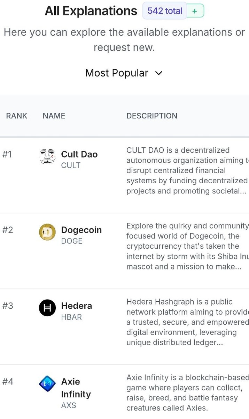Click the chevron next to Most Popular

[x=158, y=73]
